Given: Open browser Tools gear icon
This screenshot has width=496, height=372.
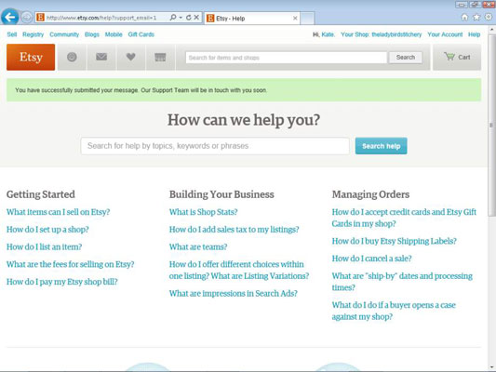Looking at the screenshot, I should [489, 17].
